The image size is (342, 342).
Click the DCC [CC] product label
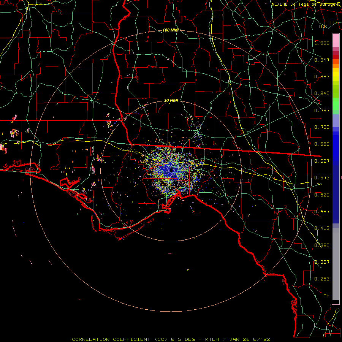pos(329,24)
